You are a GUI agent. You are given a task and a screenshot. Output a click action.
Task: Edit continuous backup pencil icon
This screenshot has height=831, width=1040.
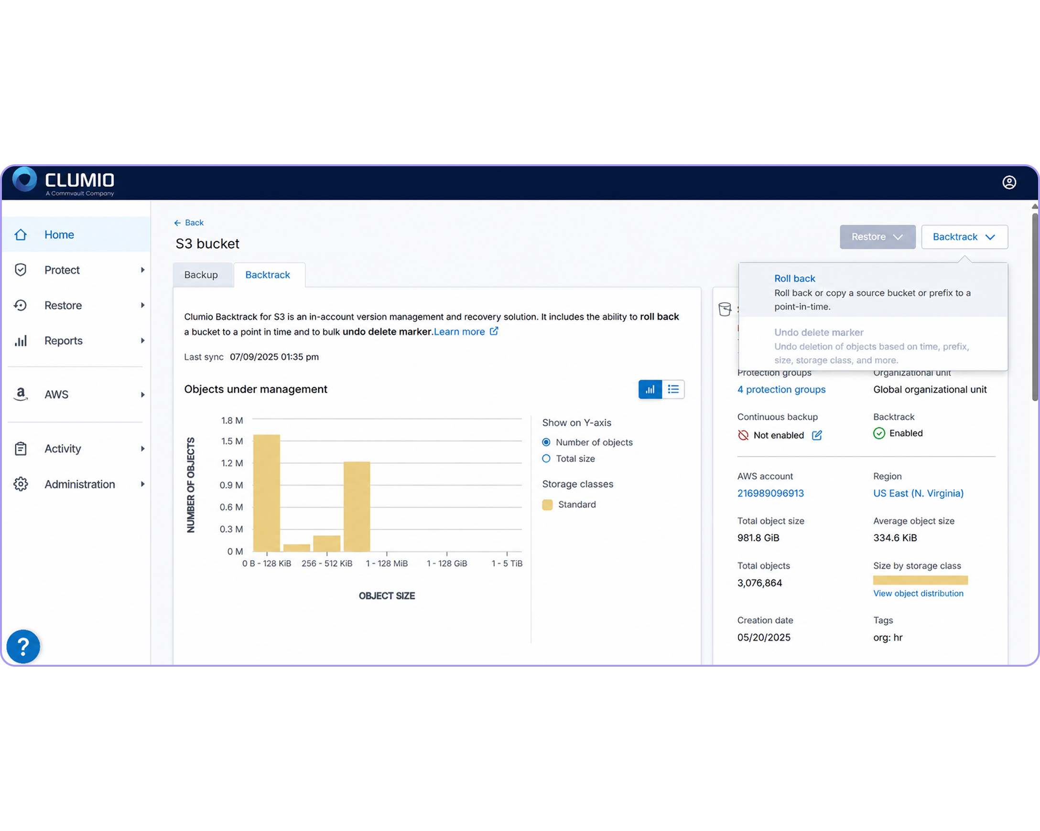click(817, 435)
